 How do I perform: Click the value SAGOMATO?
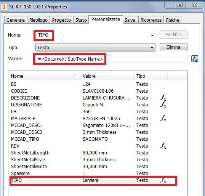click(x=95, y=139)
